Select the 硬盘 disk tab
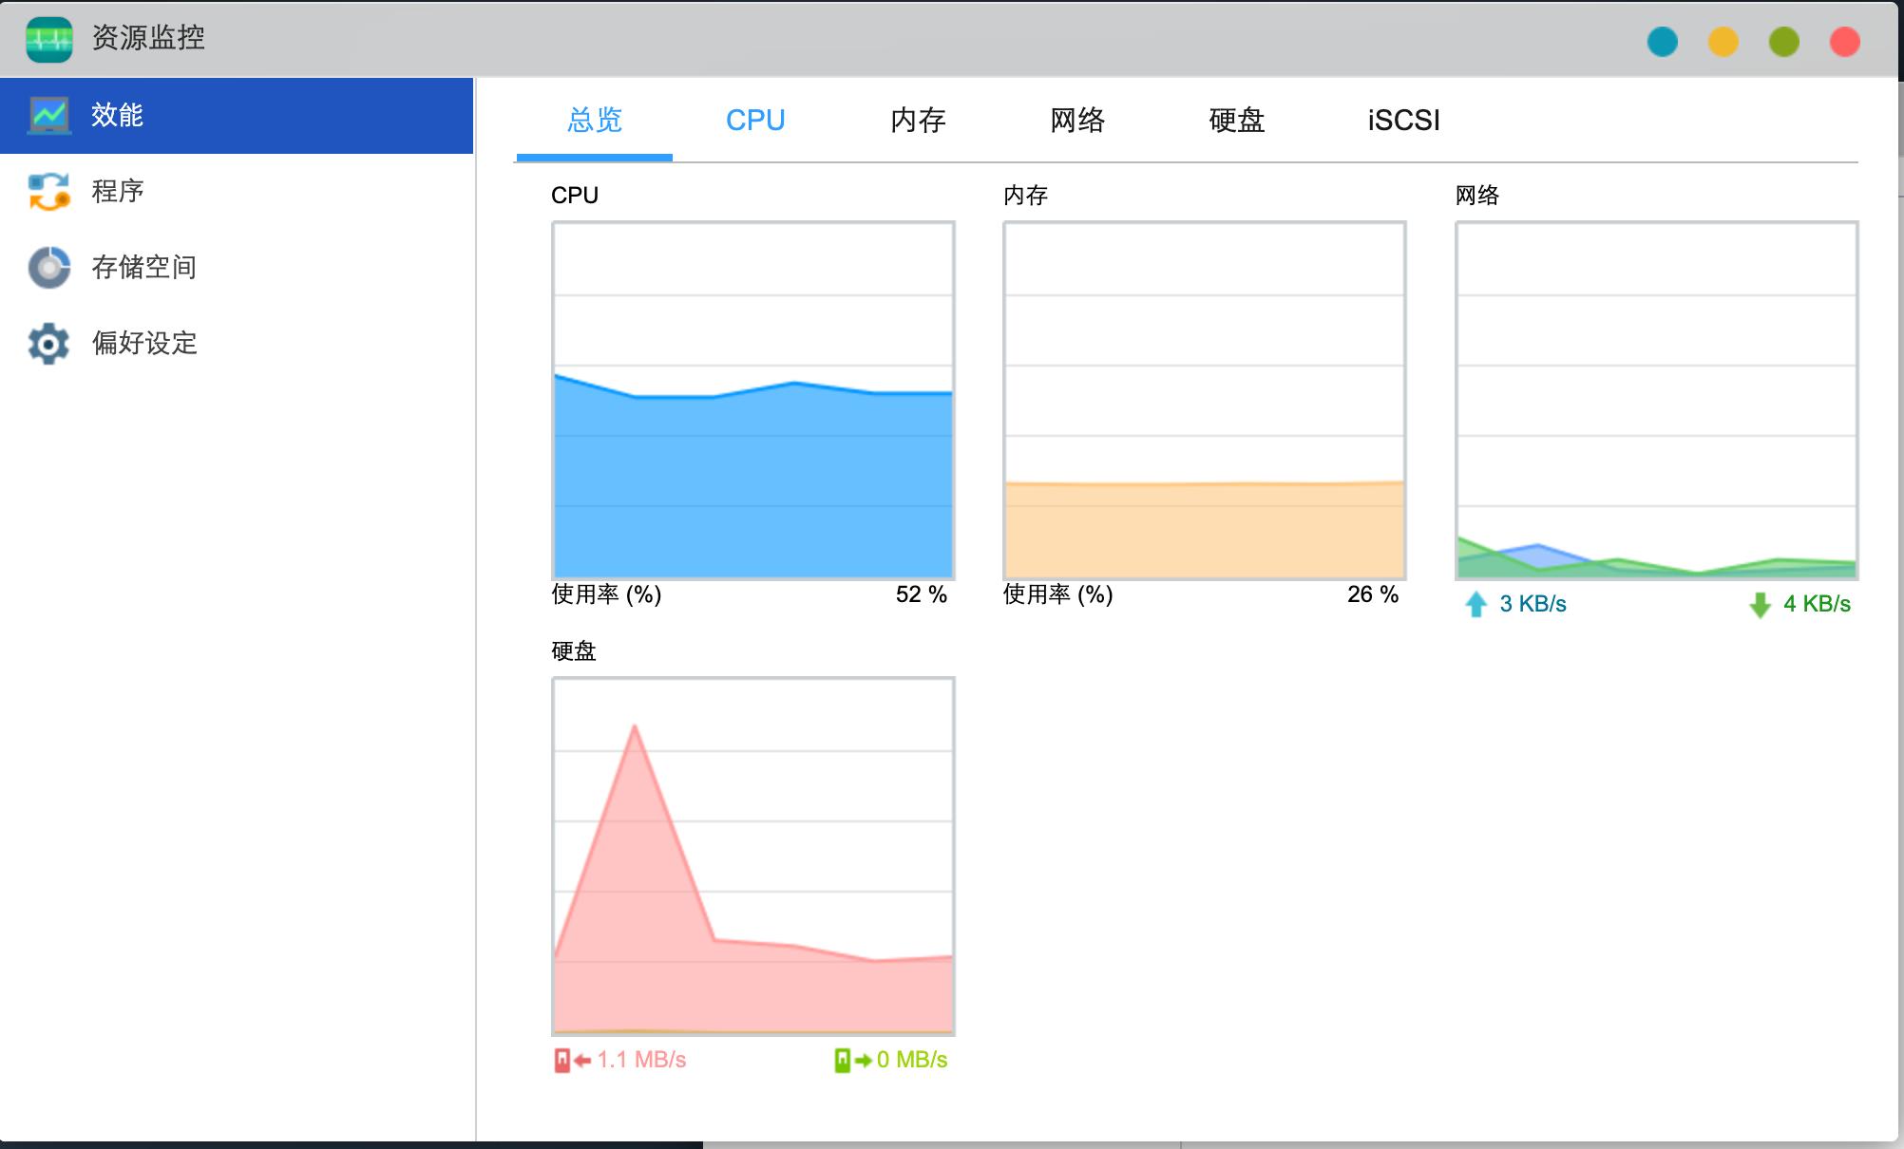The width and height of the screenshot is (1904, 1149). point(1236,121)
